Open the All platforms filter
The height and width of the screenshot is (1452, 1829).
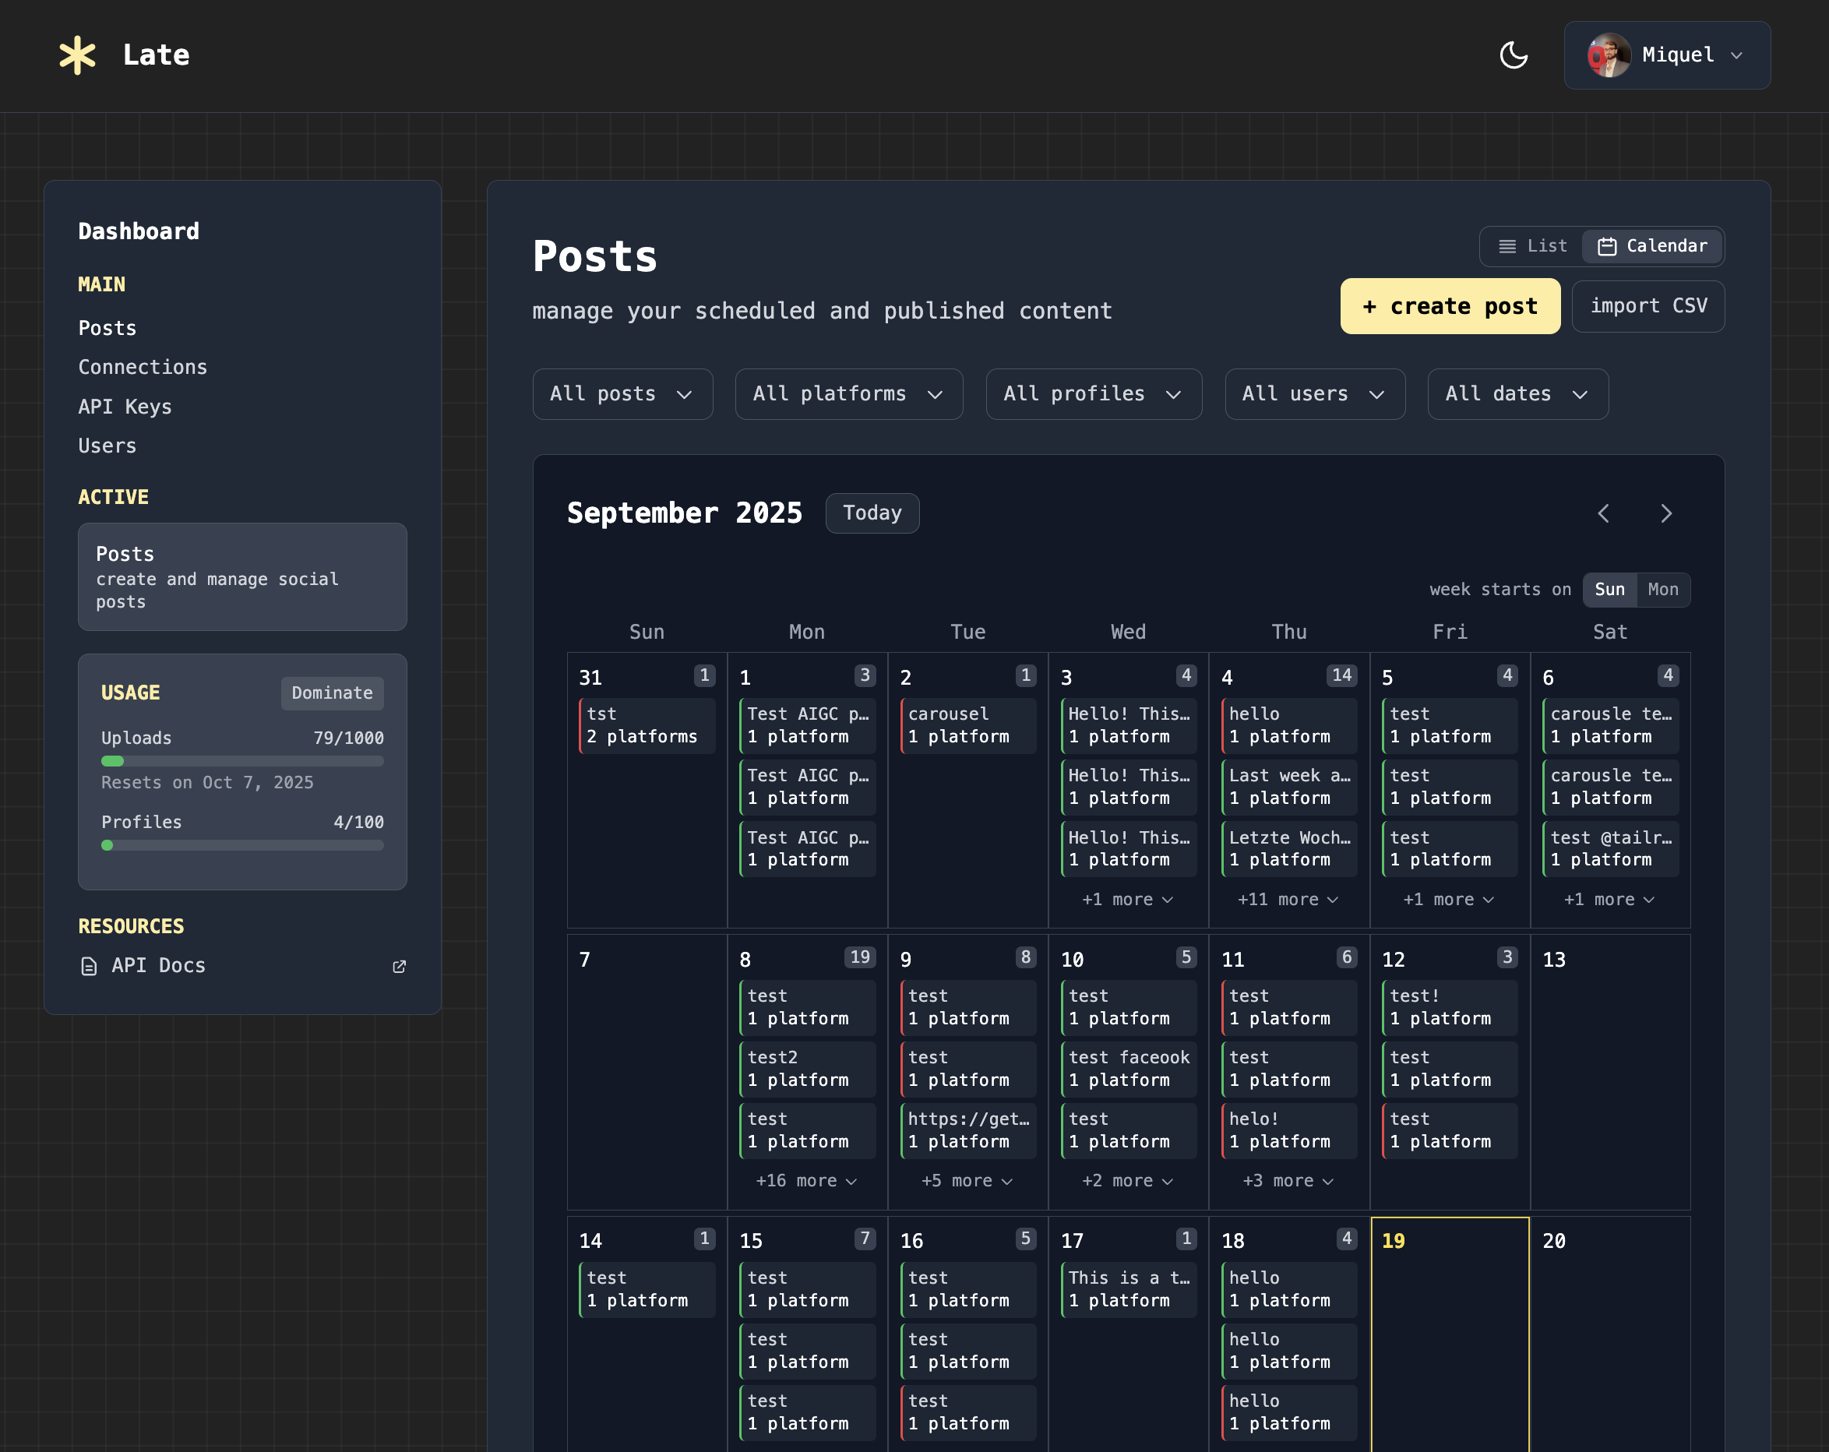click(x=849, y=393)
